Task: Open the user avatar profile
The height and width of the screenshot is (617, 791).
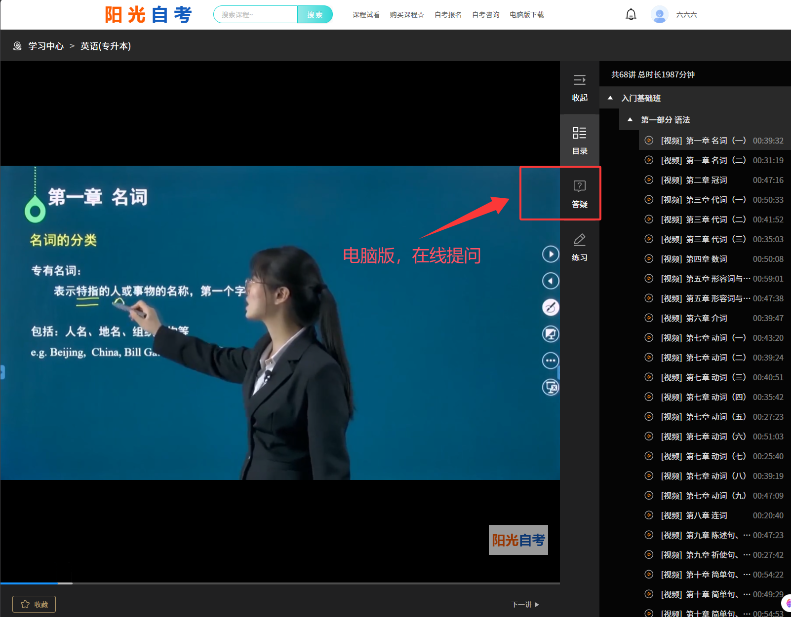Action: (659, 15)
